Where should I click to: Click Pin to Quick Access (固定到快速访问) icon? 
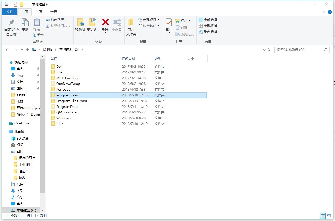pyautogui.click(x=11, y=23)
